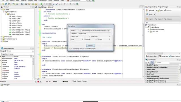
Task: Open the View dropdown in Project Manager
Action: [x=155, y=14]
